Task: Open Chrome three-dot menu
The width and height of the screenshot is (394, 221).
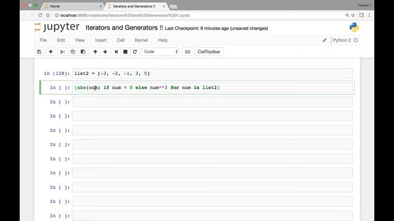Action: [x=369, y=15]
